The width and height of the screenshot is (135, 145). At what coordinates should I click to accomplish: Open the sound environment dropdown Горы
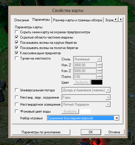pyautogui.click(x=86, y=97)
